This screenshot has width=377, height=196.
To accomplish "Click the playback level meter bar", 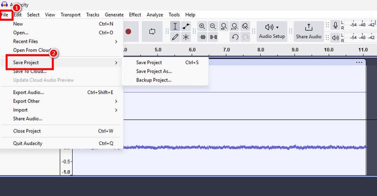I will [x=361, y=38].
